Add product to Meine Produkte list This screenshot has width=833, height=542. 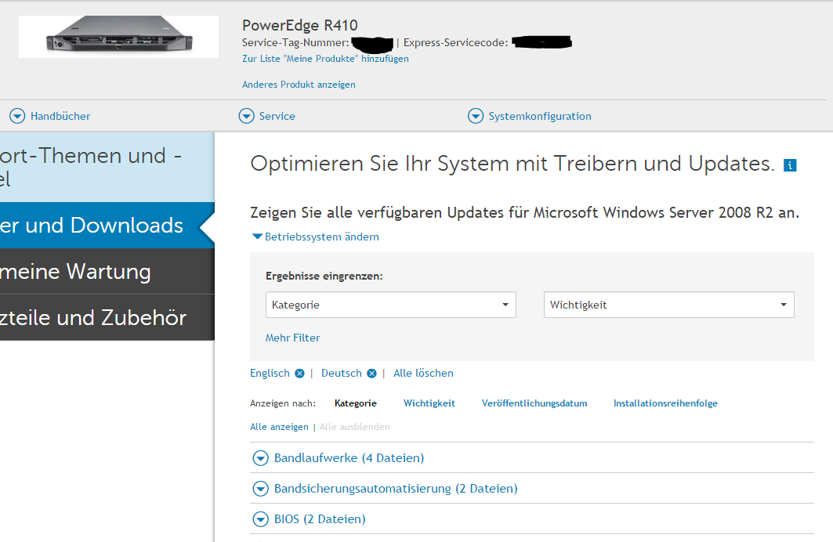point(326,59)
